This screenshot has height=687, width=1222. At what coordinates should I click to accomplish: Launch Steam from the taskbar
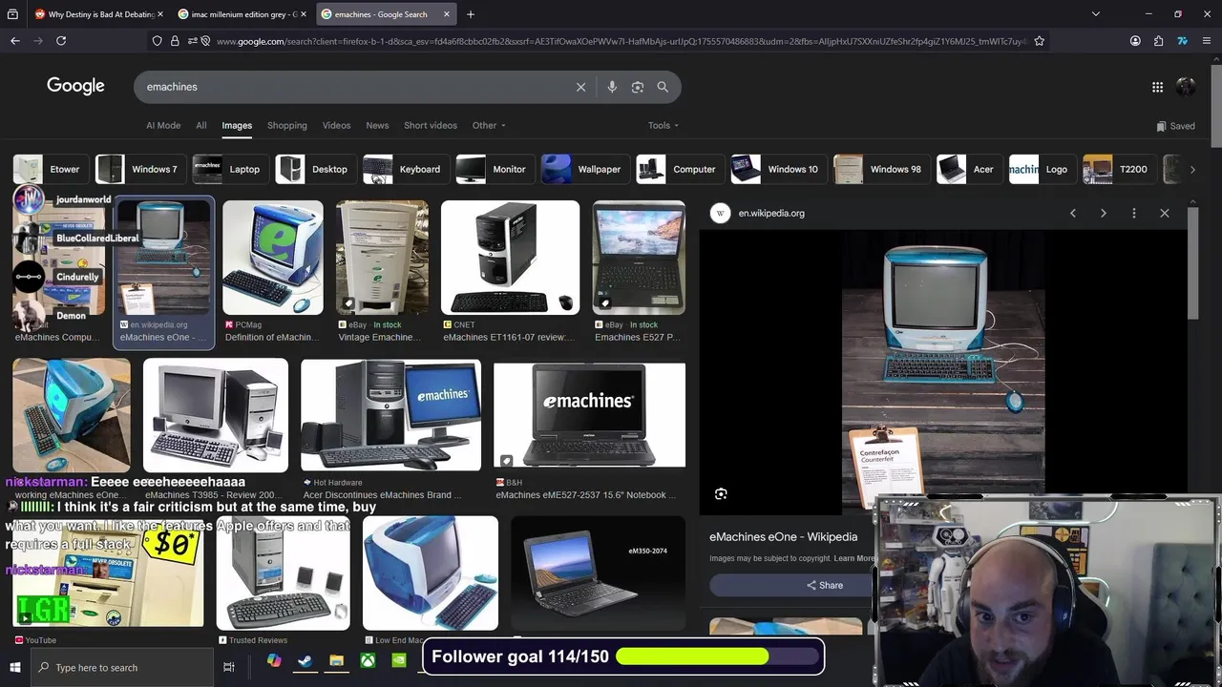pyautogui.click(x=305, y=660)
